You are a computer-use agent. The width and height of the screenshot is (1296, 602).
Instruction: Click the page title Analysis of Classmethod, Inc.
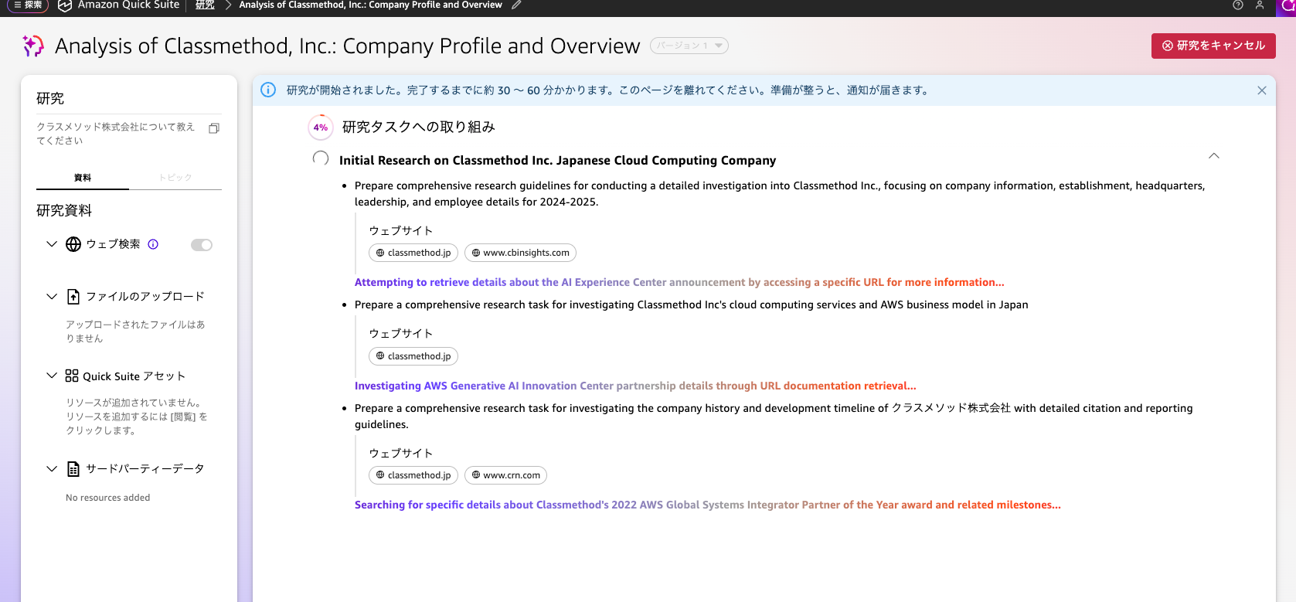coord(348,46)
